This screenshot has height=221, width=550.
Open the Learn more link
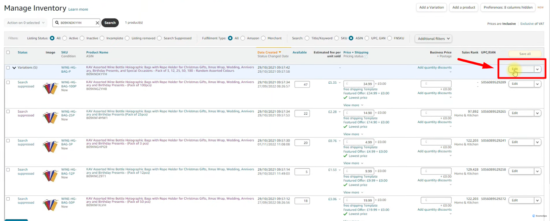tap(78, 9)
